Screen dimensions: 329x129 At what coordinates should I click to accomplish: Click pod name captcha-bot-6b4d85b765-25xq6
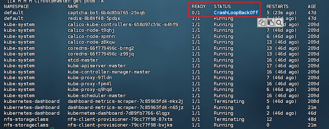click(106, 13)
